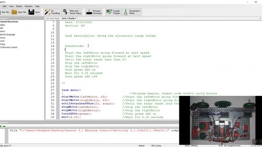The width and height of the screenshot is (262, 147).
Task: Click 'No compile errors' status entry
Action: pos(232,146)
